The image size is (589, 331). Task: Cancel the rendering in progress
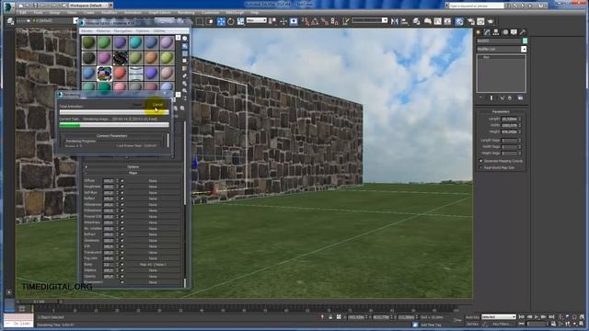click(x=157, y=105)
